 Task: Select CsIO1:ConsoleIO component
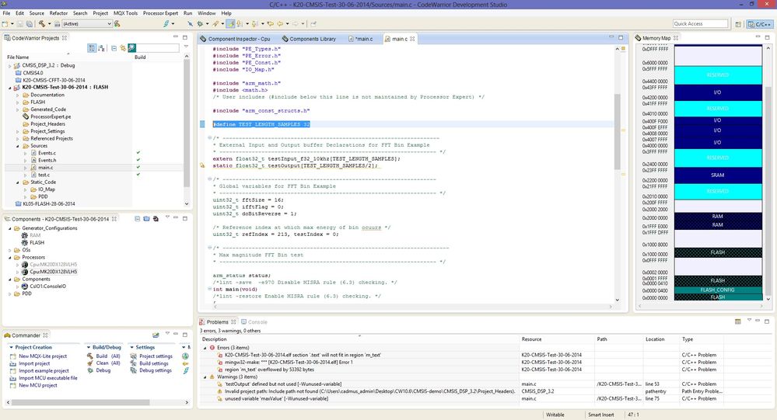(44, 286)
